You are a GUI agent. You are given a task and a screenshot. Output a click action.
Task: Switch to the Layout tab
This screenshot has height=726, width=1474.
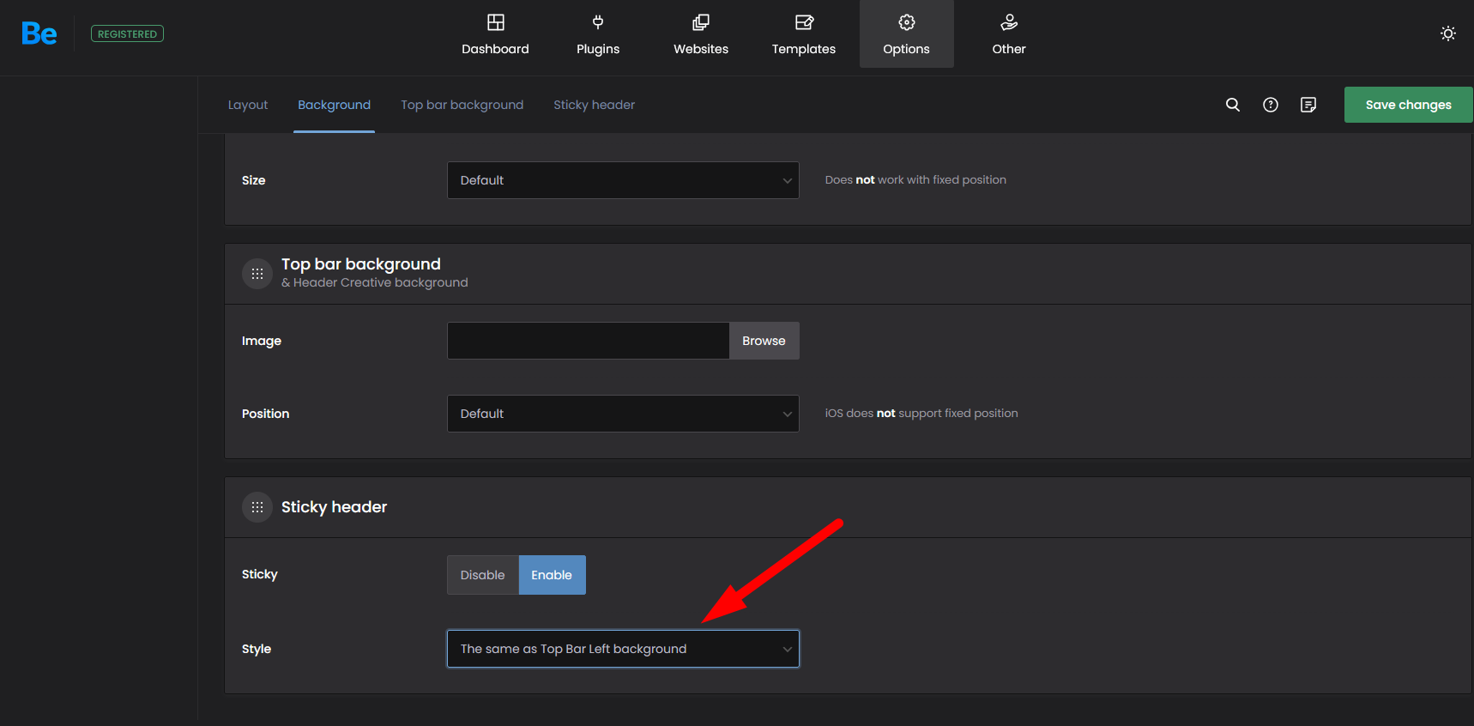(248, 105)
